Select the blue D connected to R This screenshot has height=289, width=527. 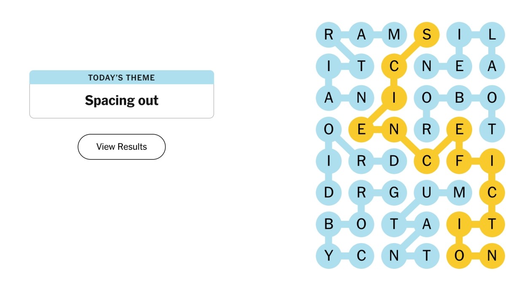click(x=394, y=161)
